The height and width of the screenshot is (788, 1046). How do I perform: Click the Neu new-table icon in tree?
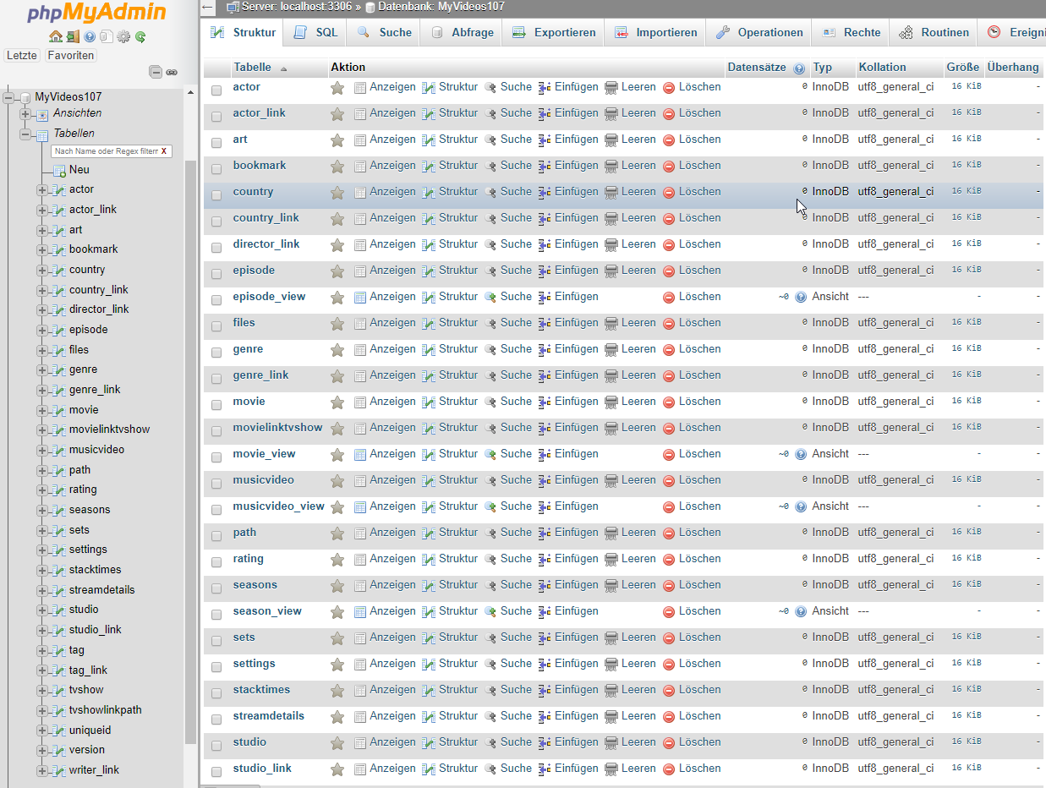coord(59,170)
